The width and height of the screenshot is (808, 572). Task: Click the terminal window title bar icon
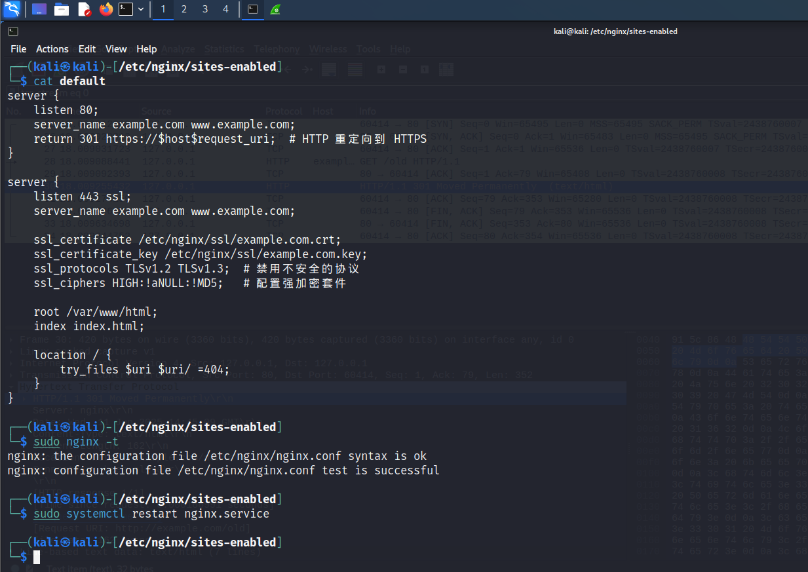pos(12,31)
